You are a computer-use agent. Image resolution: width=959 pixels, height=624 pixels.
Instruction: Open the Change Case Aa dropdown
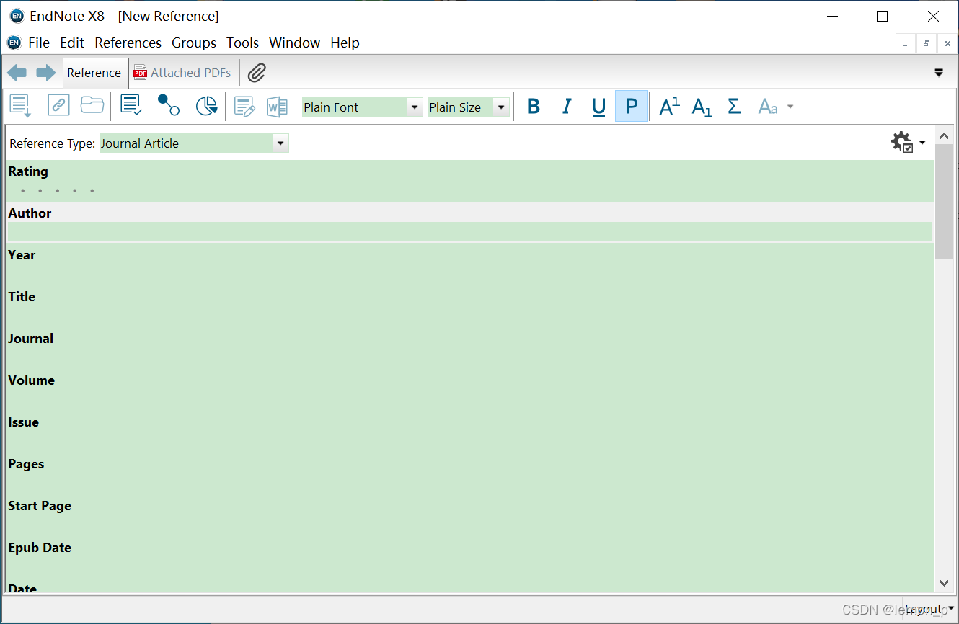coord(776,107)
